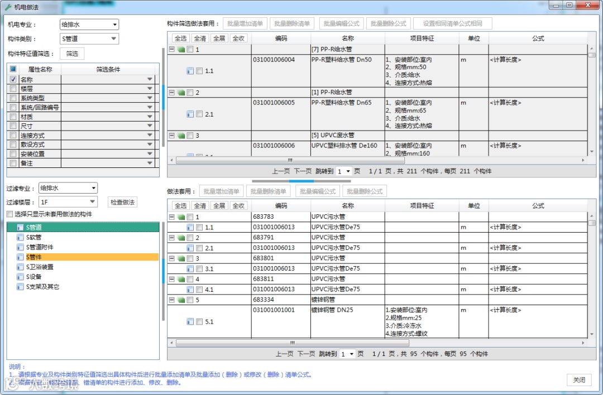
Task: Click the S卫浴装置 tree item icon
Action: coord(20,267)
